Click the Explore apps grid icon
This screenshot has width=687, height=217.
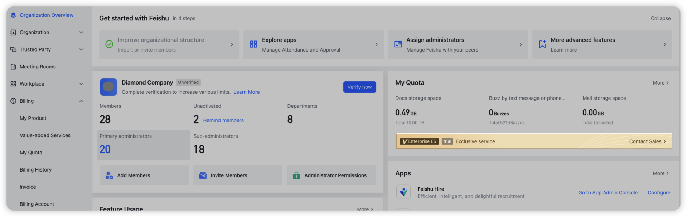click(x=253, y=44)
